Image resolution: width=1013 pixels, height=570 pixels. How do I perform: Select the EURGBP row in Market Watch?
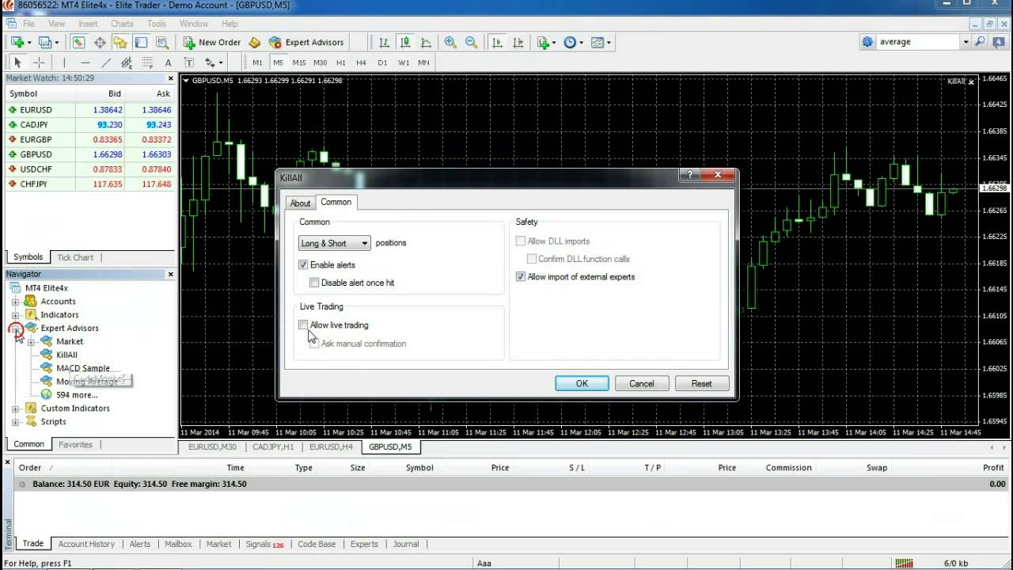(90, 139)
